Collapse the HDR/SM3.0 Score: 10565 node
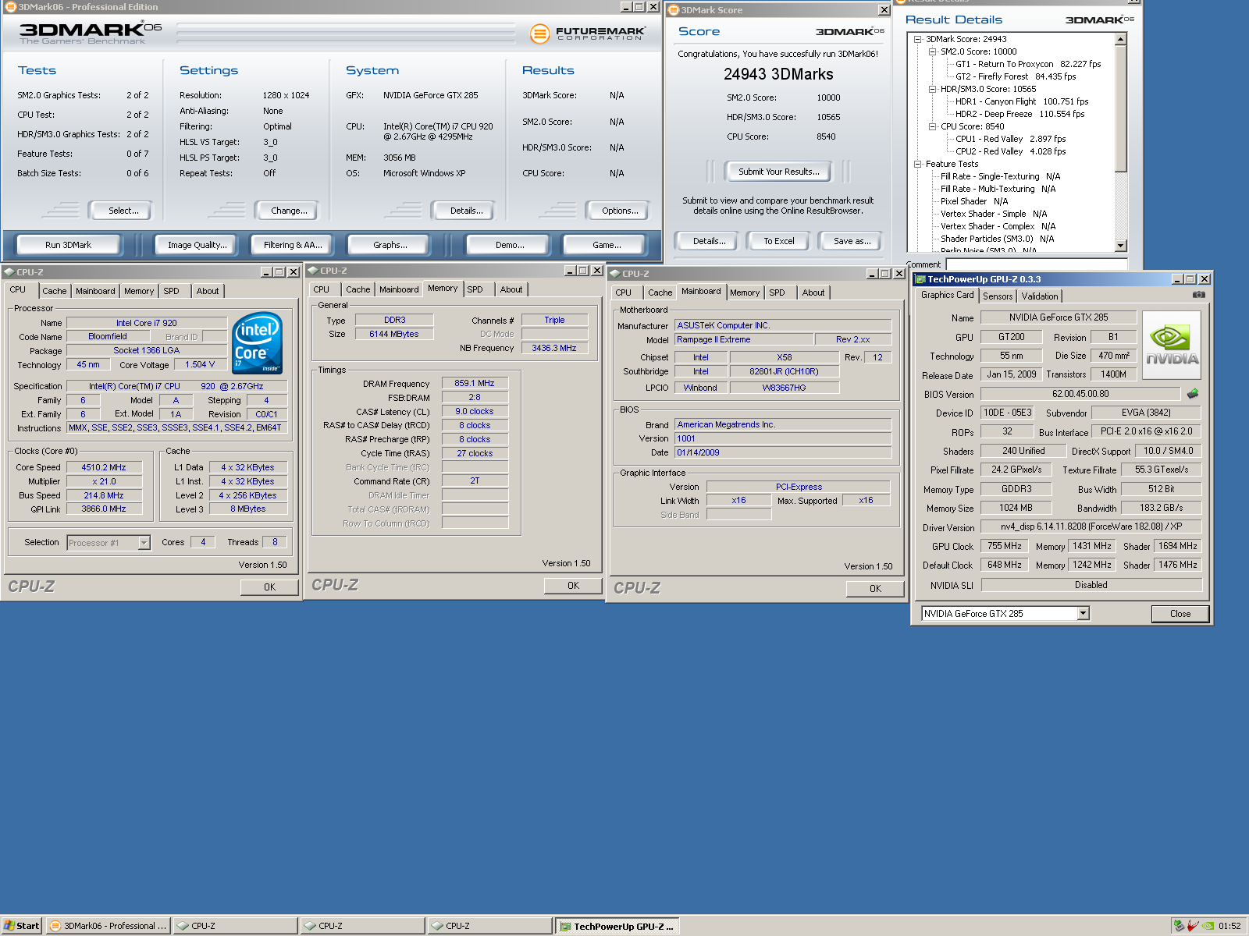Viewport: 1249px width, 936px height. pos(932,89)
